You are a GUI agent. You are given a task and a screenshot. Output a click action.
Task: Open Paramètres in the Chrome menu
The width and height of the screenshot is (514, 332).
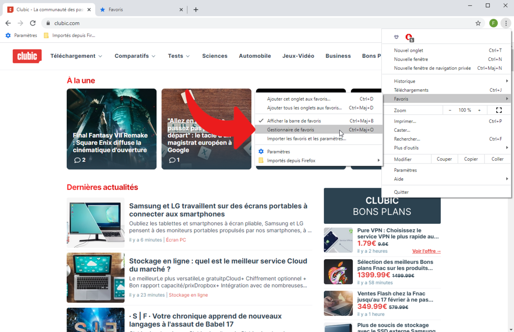446,170
